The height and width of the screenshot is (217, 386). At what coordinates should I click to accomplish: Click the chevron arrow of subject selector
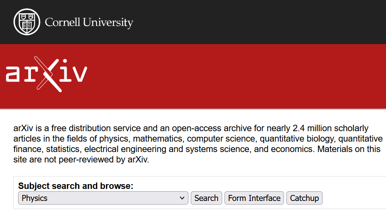(182, 198)
